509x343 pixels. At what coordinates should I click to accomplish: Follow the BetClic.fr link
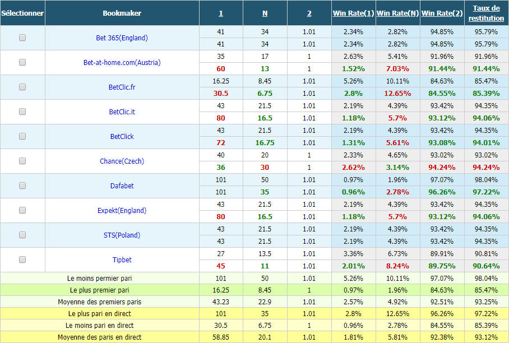tap(122, 87)
